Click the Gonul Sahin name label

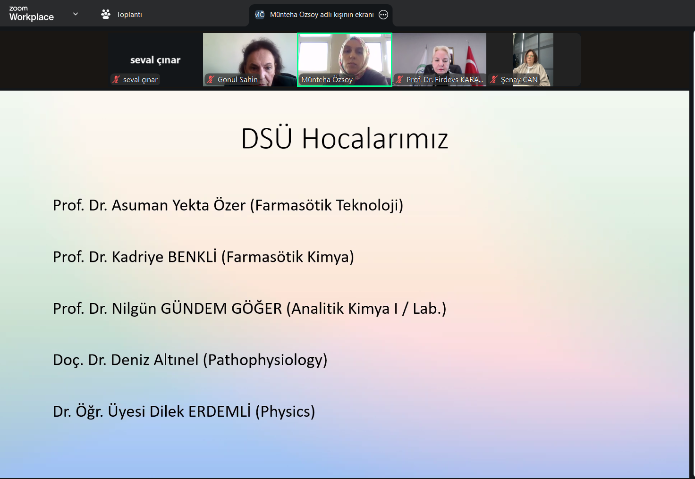pyautogui.click(x=237, y=79)
